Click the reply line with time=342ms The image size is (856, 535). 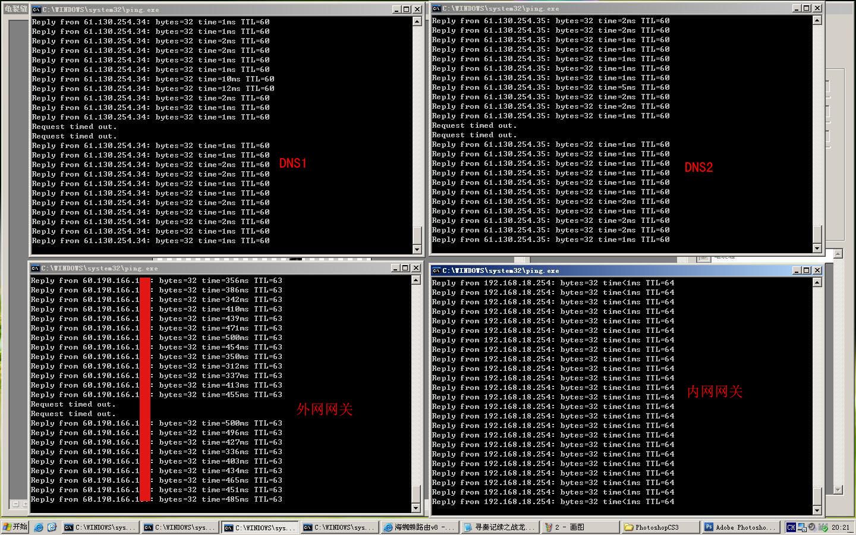tap(156, 300)
